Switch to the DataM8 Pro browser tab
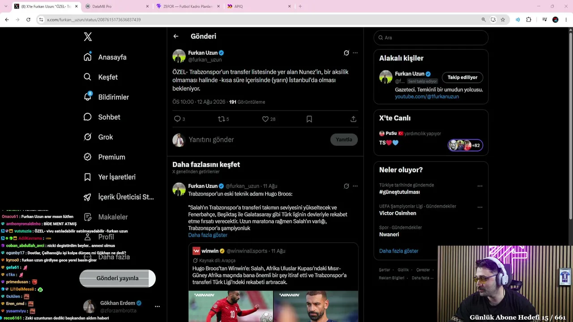The image size is (573, 322). coord(116,6)
